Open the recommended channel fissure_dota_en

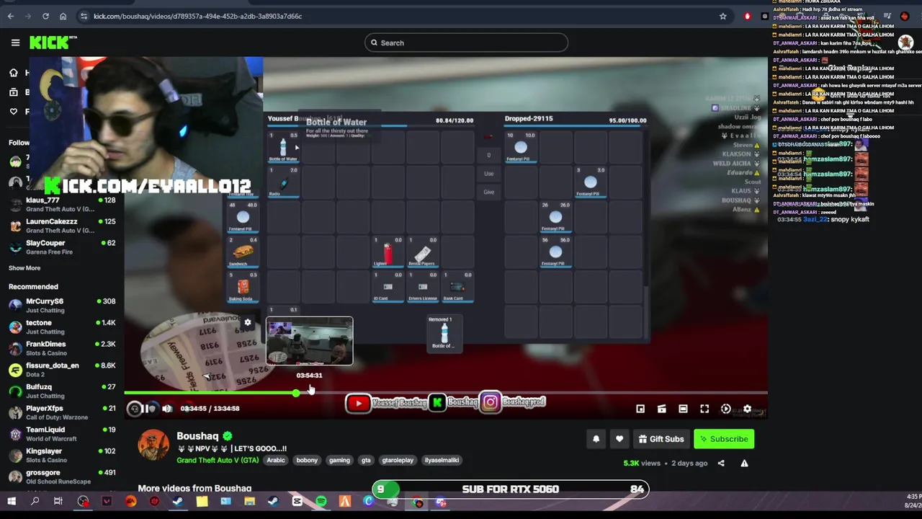[x=62, y=370]
